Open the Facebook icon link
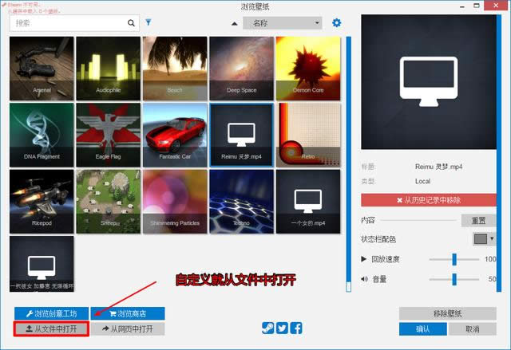 [296, 328]
